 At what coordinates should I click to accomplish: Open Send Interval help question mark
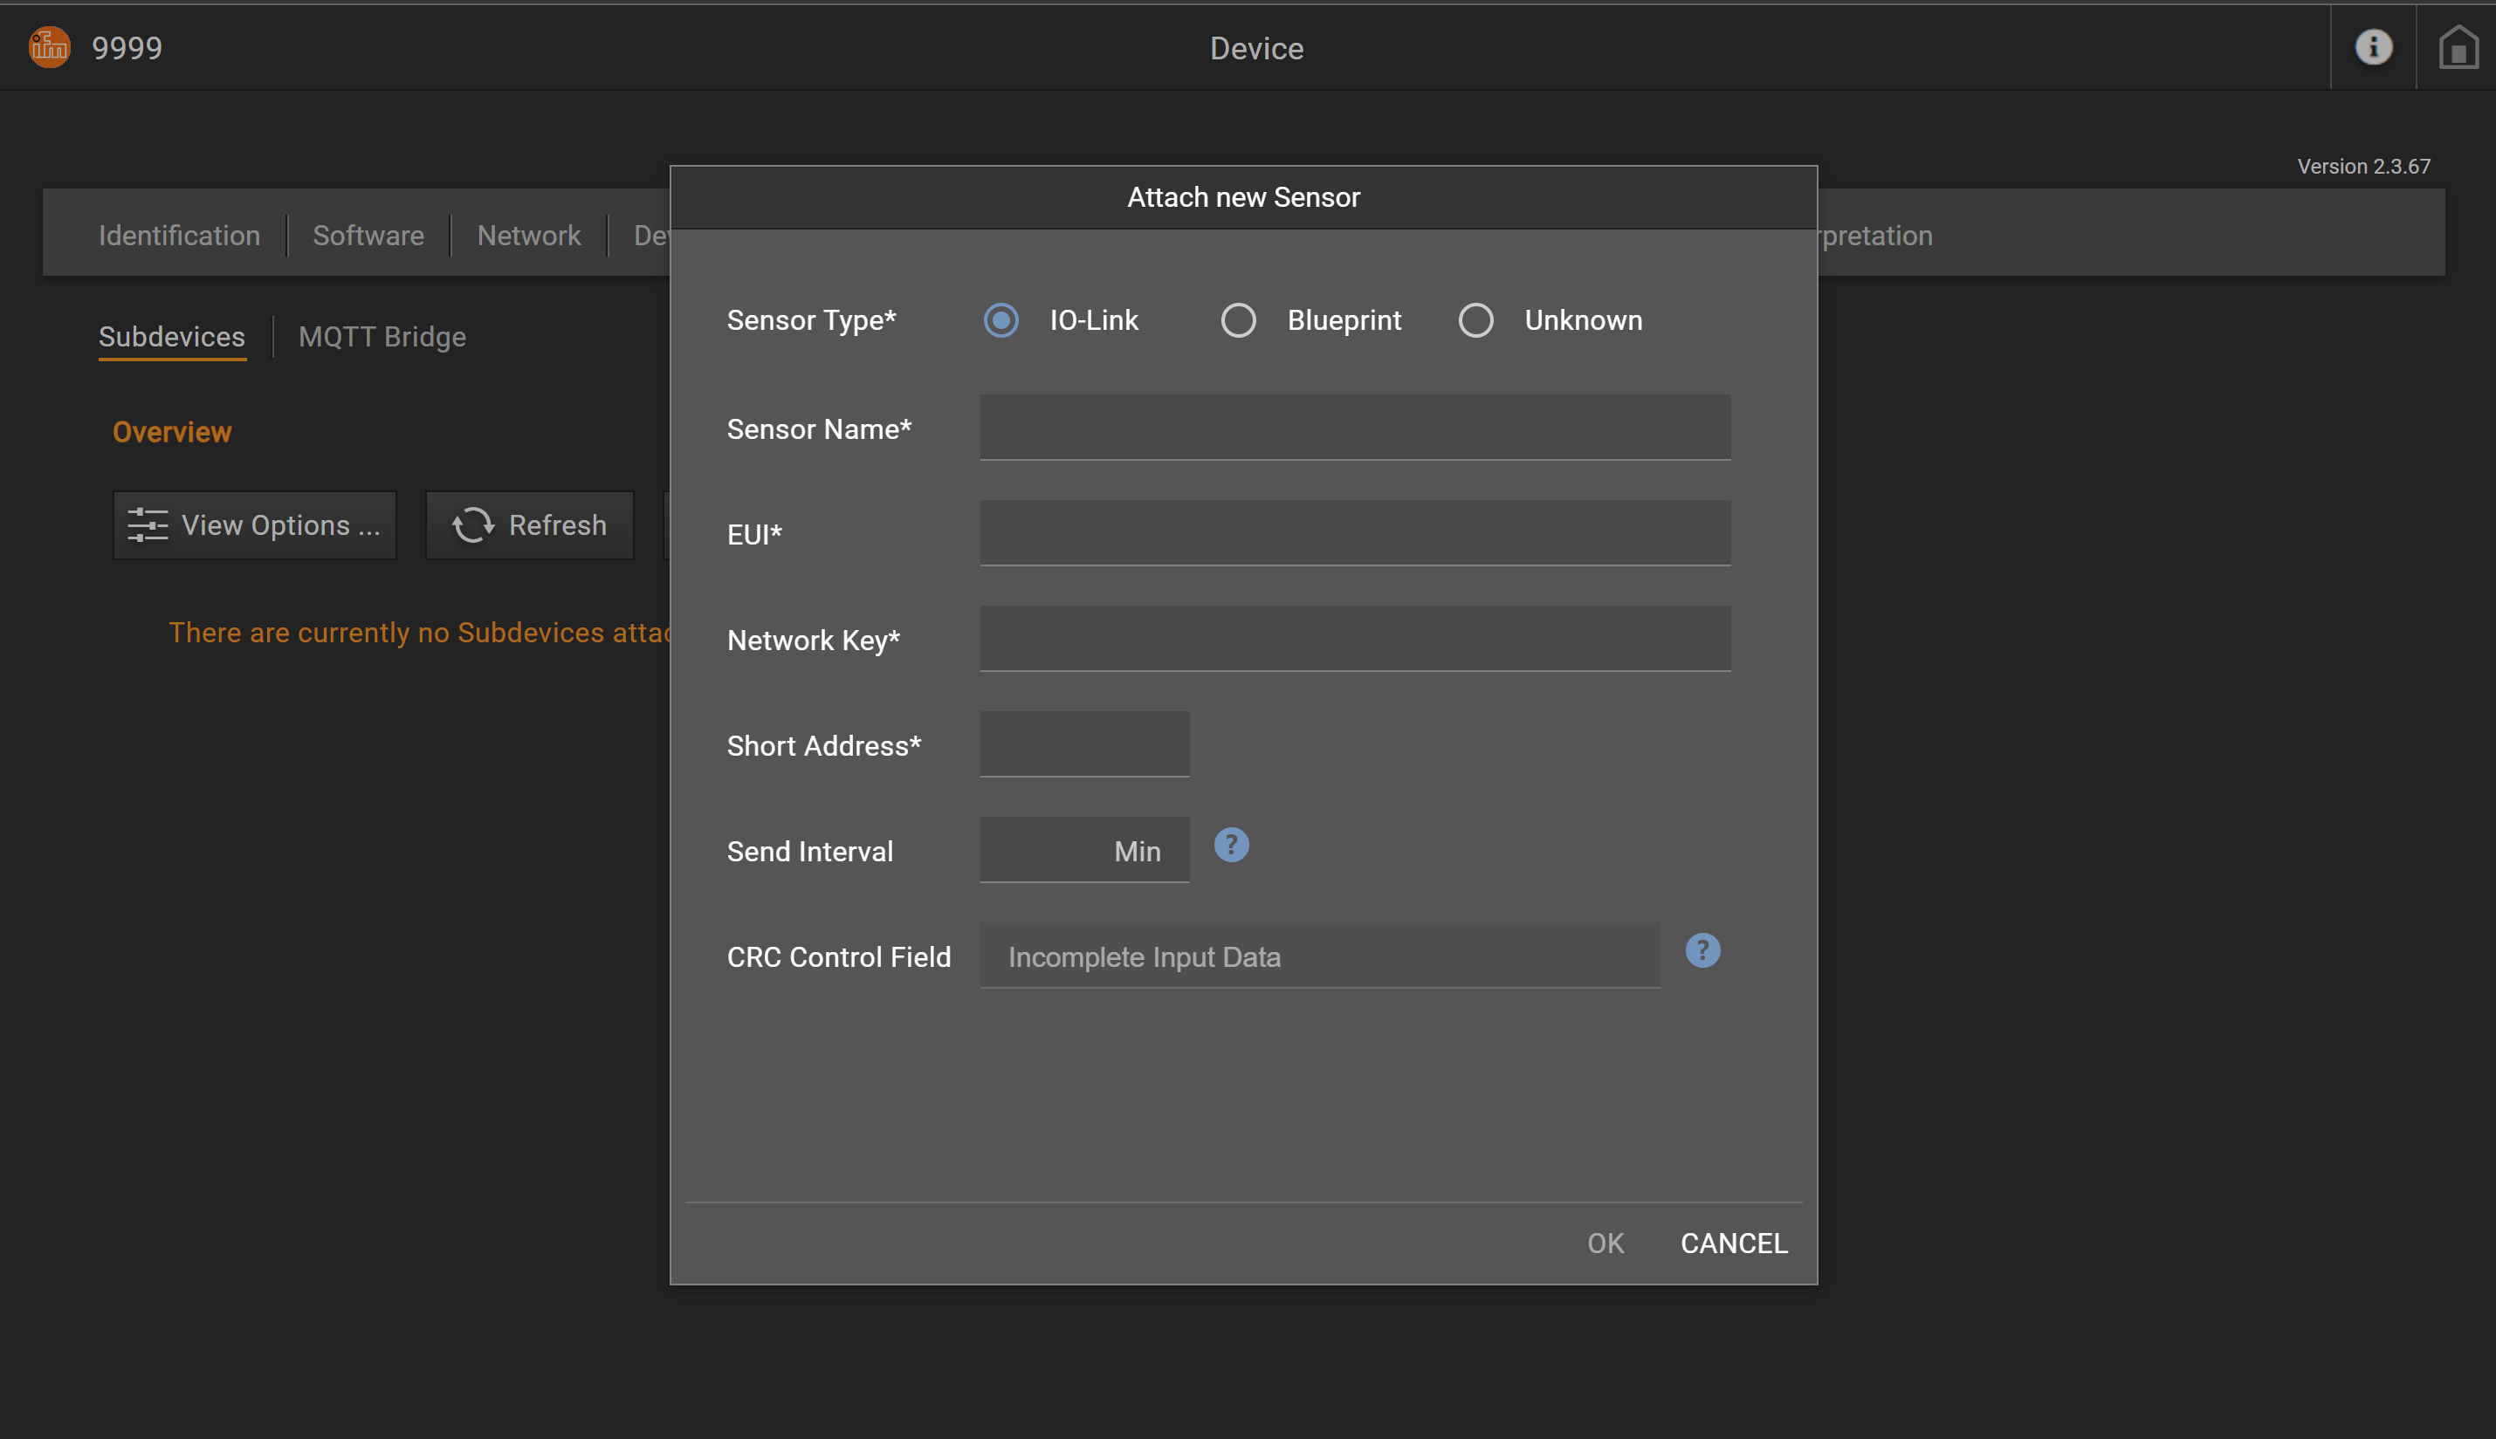[1231, 845]
